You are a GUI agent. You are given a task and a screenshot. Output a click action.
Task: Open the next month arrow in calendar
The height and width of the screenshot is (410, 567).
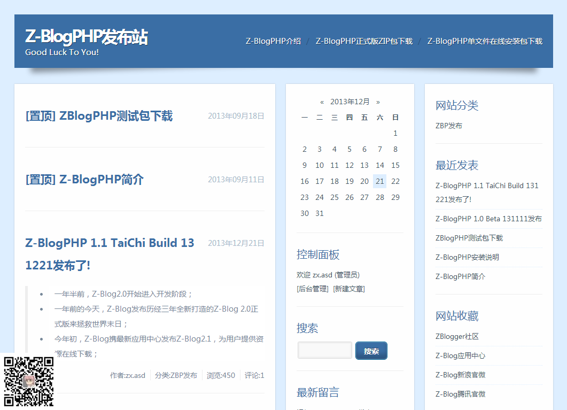(x=378, y=102)
